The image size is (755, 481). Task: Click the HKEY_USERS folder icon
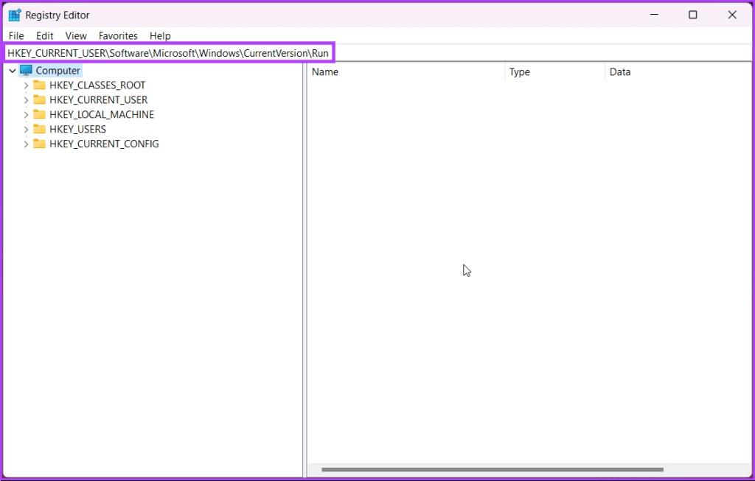39,130
